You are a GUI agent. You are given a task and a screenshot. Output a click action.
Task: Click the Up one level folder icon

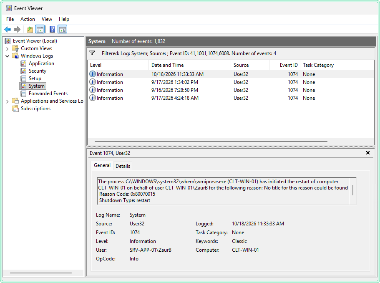click(x=30, y=30)
